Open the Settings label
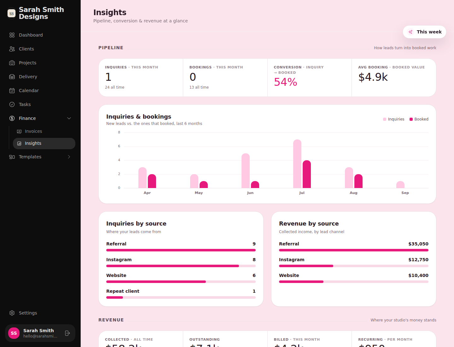 [28, 313]
